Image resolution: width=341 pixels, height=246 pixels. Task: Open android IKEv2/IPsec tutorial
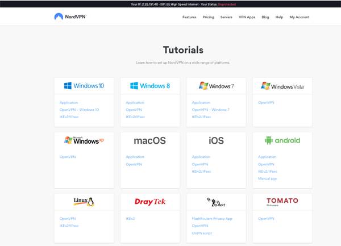(x=268, y=172)
